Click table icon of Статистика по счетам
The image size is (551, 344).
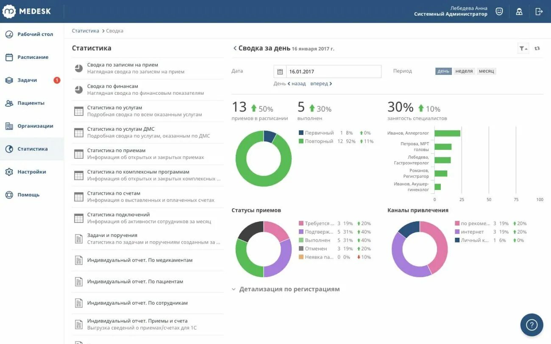pyautogui.click(x=78, y=197)
